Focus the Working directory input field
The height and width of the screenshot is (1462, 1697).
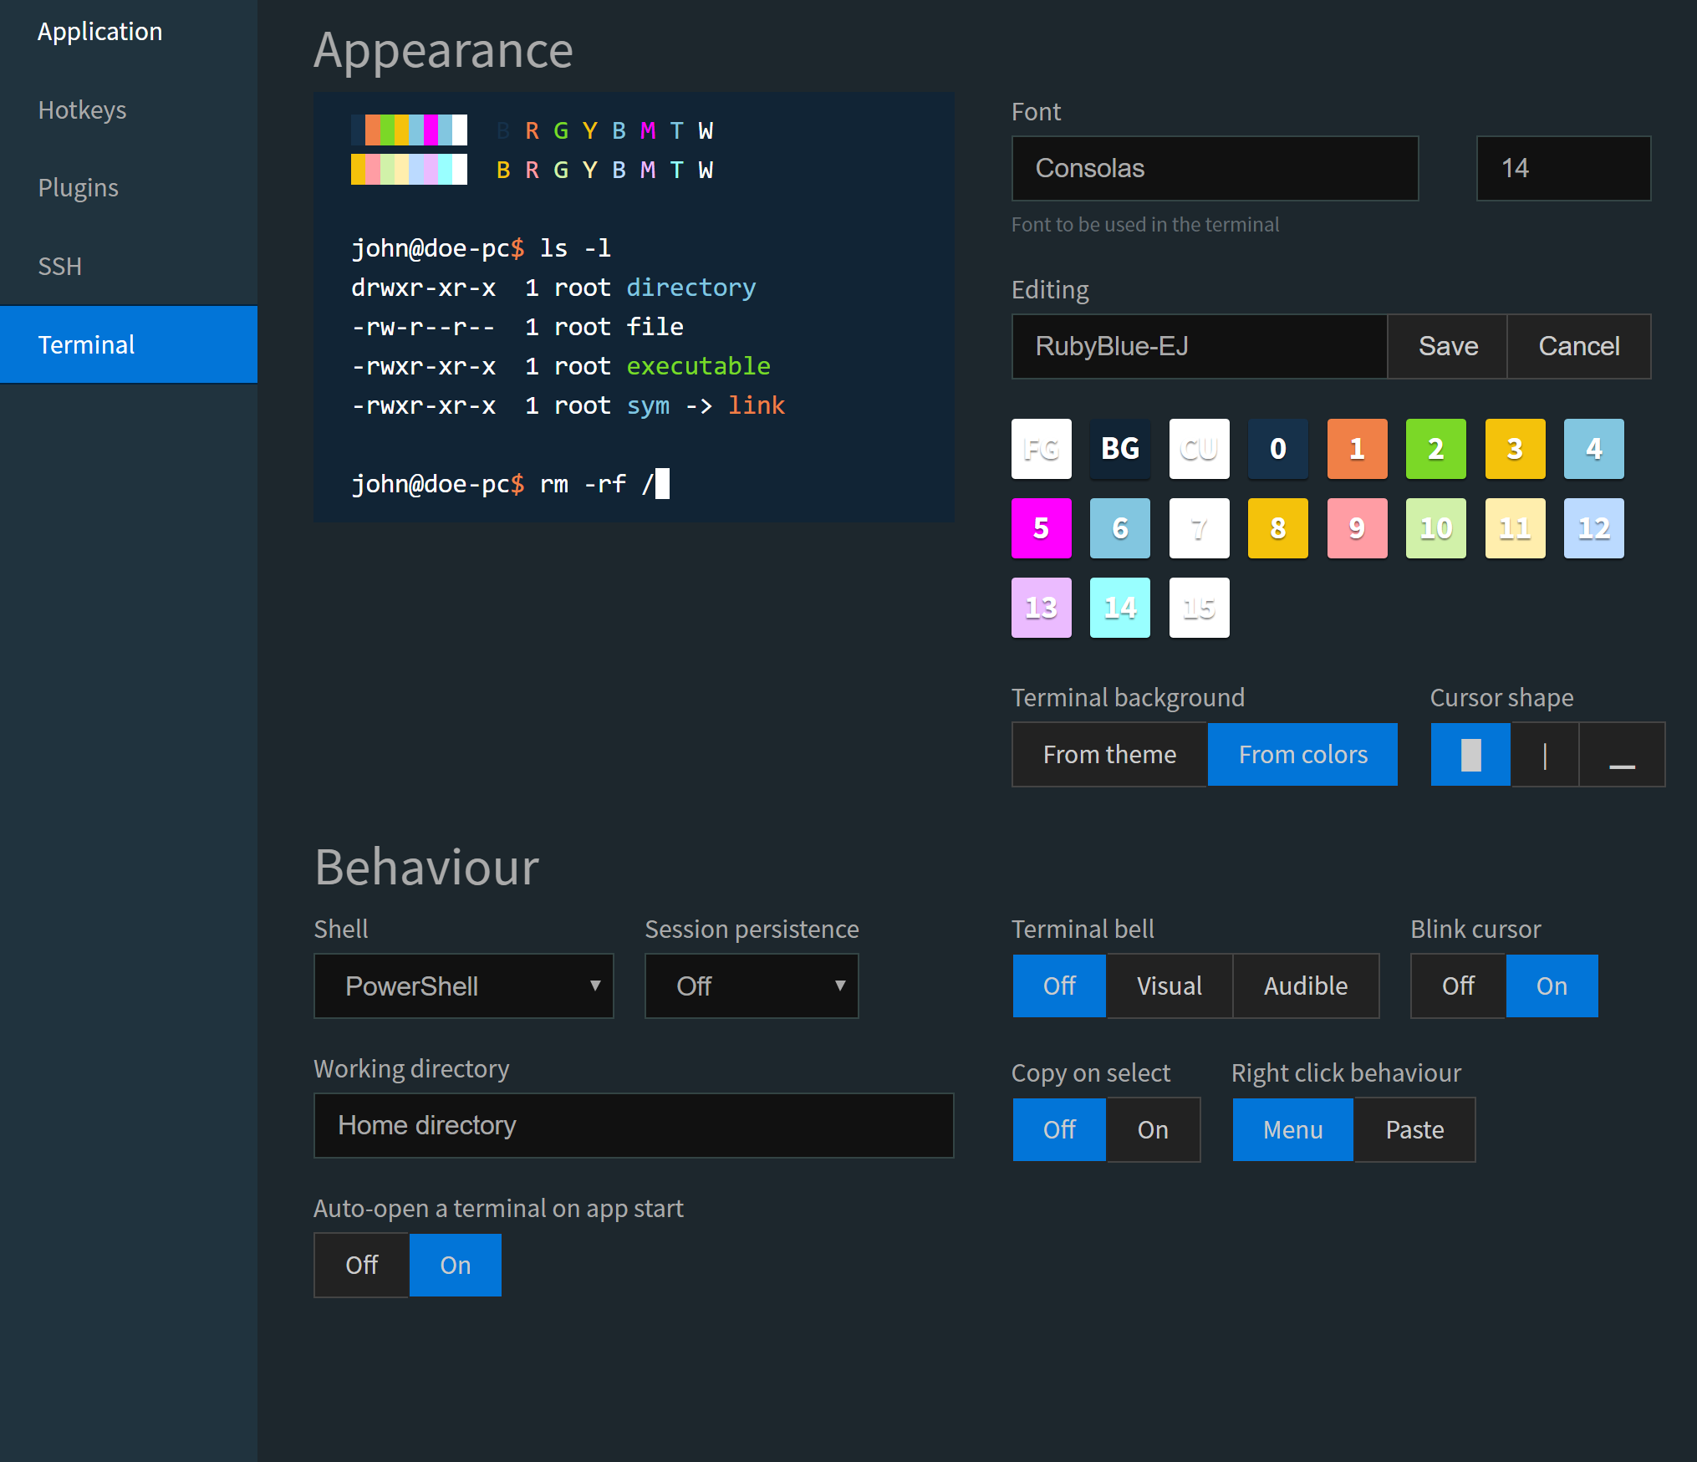tap(634, 1126)
